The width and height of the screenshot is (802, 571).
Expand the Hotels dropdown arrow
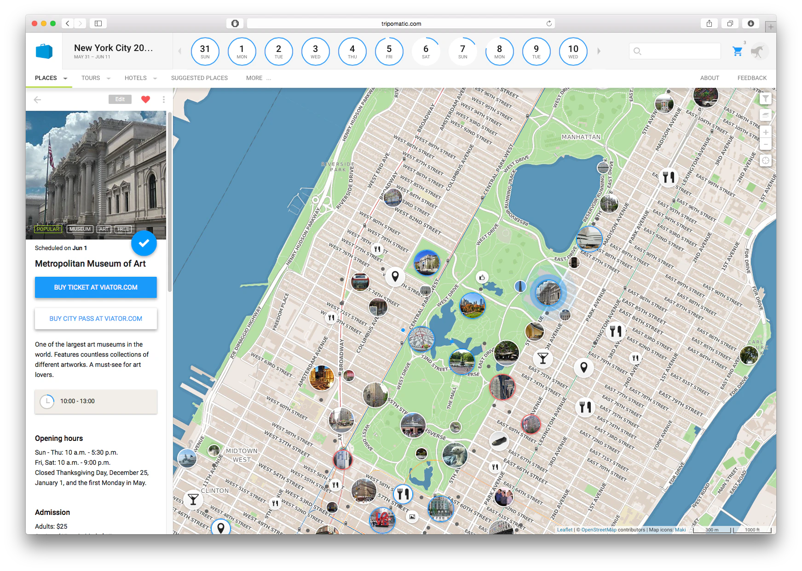pyautogui.click(x=155, y=79)
